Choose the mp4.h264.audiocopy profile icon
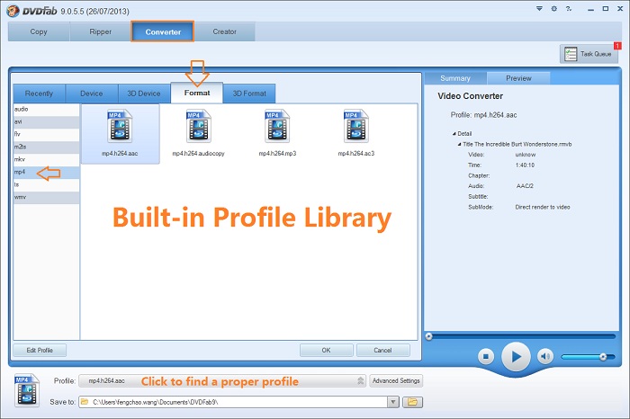 (x=199, y=127)
